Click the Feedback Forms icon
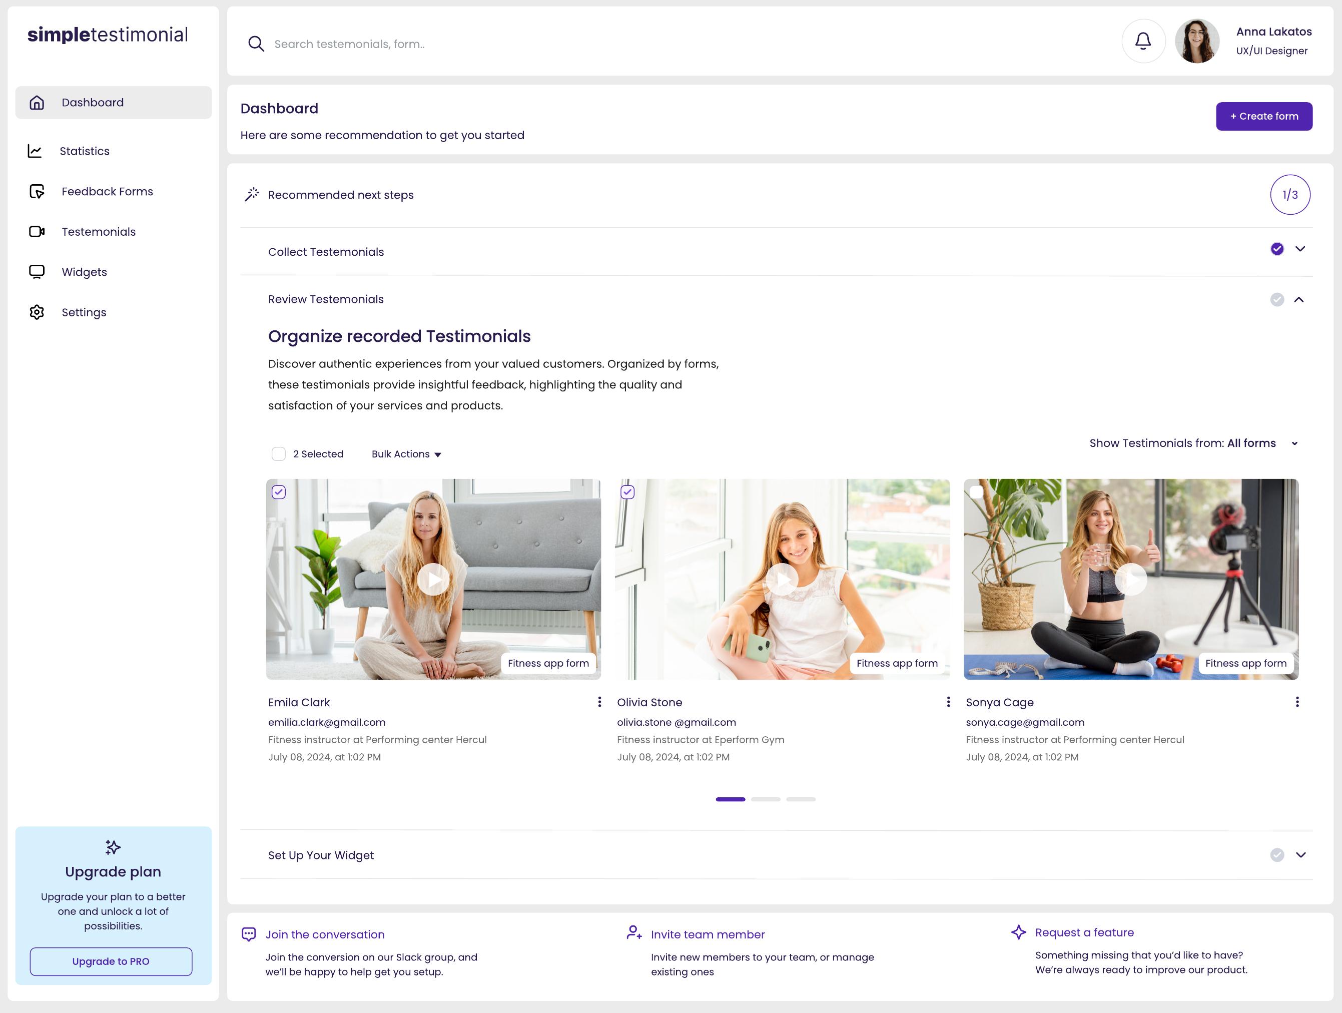The height and width of the screenshot is (1013, 1342). click(37, 191)
